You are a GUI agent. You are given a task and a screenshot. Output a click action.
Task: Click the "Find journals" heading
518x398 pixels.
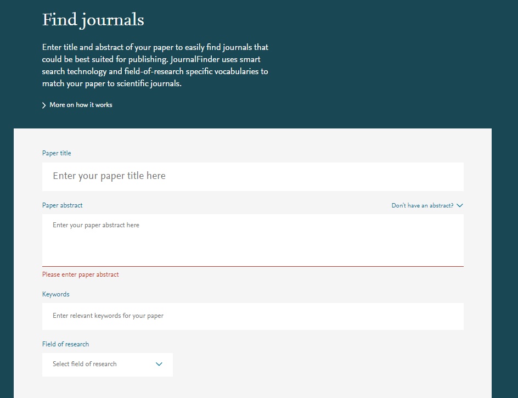pyautogui.click(x=93, y=20)
